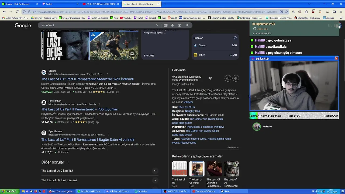Expand 'The Last of Us 2 kaç TL?' question
345x194 pixels.
tap(100, 171)
